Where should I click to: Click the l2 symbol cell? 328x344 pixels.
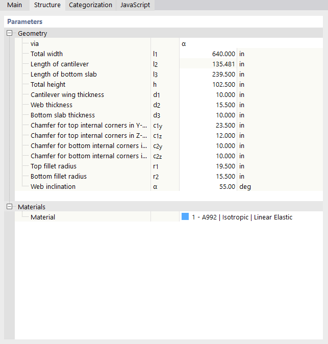(x=165, y=64)
